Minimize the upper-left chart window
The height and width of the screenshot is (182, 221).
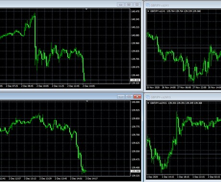(x=121, y=5)
